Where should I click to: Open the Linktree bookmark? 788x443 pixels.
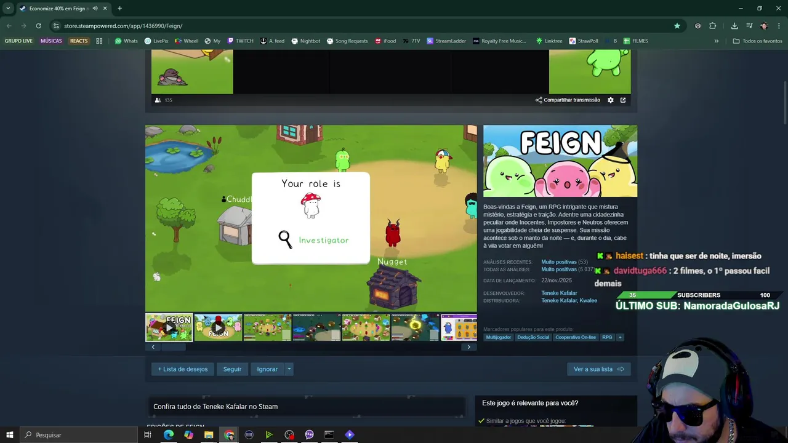(549, 41)
